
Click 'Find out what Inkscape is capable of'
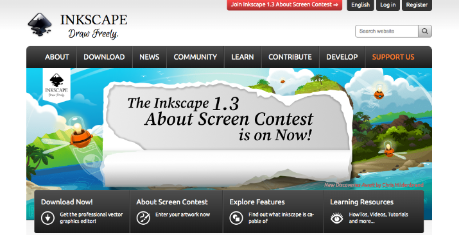pyautogui.click(x=281, y=218)
